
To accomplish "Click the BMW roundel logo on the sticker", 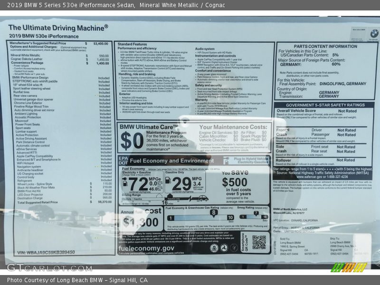I will 374,33.
